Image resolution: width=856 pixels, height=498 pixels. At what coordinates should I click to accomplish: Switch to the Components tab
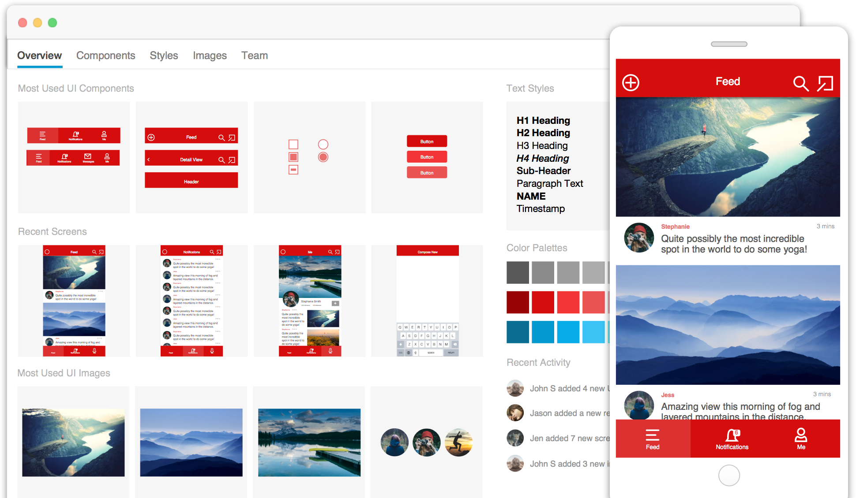pos(105,56)
